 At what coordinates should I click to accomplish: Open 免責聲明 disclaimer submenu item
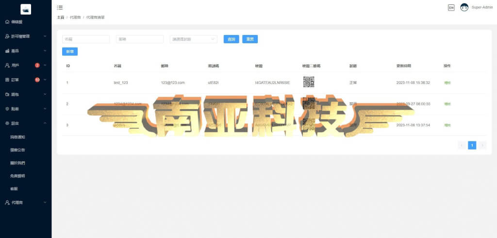(17, 176)
